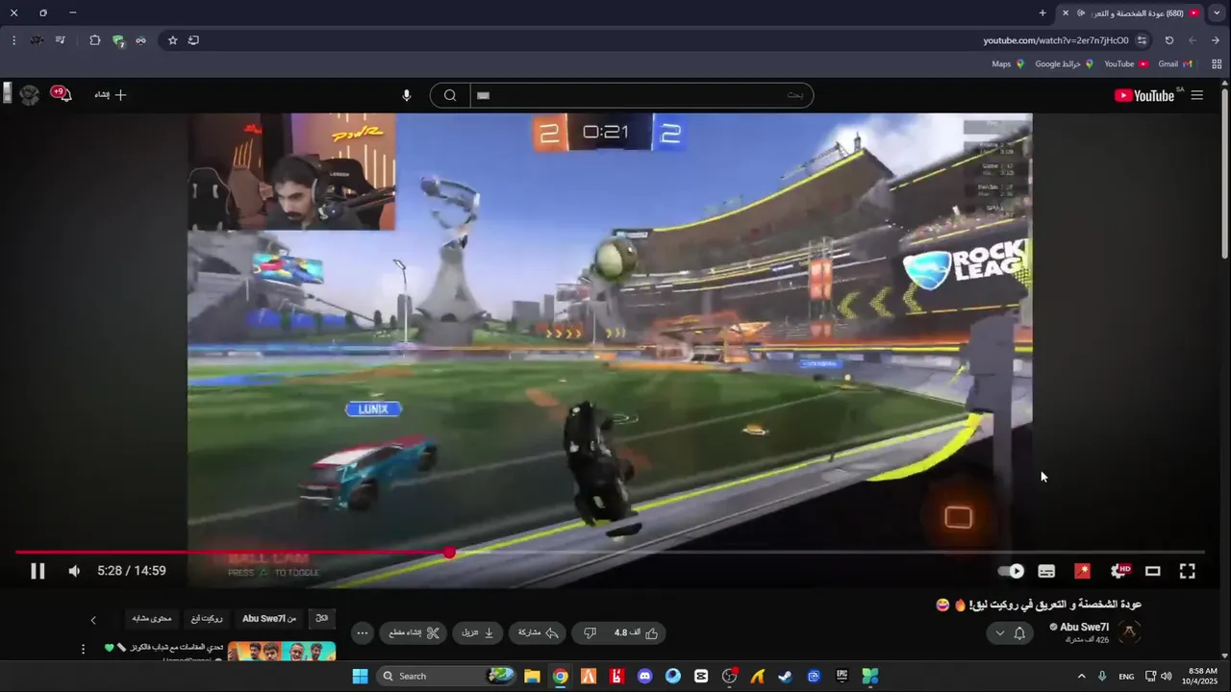Open the browser tab search dropdown
1231x692 pixels.
point(1217,12)
